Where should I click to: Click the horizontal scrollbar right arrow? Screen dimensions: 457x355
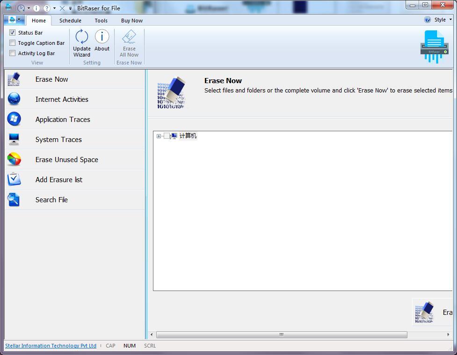(448, 334)
